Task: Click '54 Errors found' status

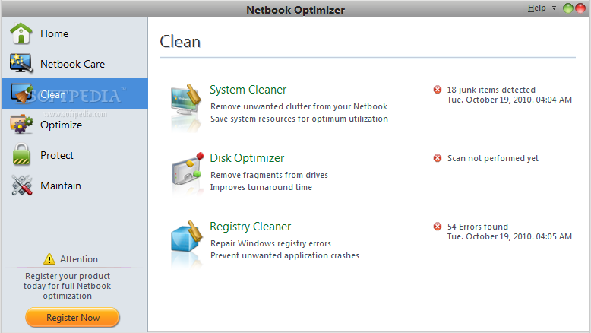Action: 478,227
